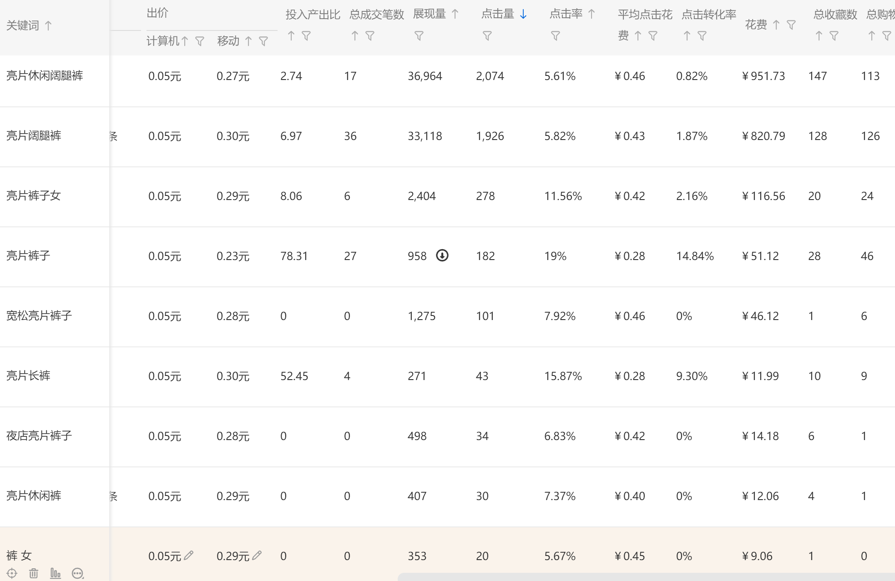Click the ¥951.73 spend value
Viewport: 895px width, 581px height.
click(764, 76)
